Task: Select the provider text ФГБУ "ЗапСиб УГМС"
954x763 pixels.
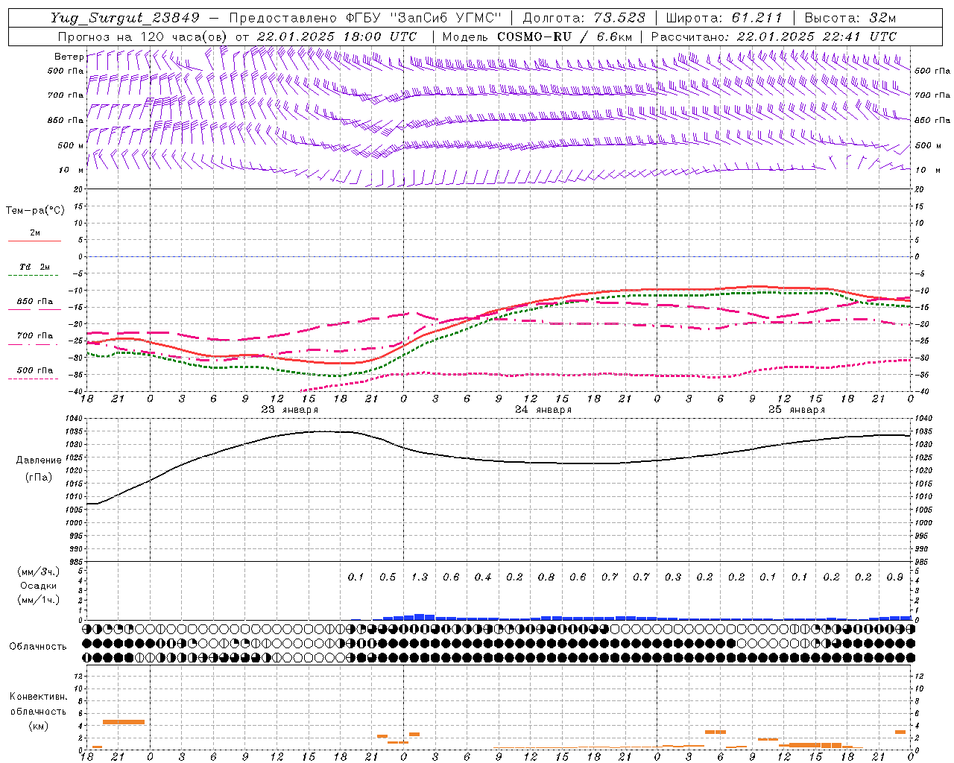Action: point(424,18)
